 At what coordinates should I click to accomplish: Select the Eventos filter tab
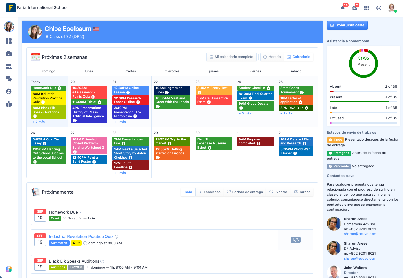[278, 192]
